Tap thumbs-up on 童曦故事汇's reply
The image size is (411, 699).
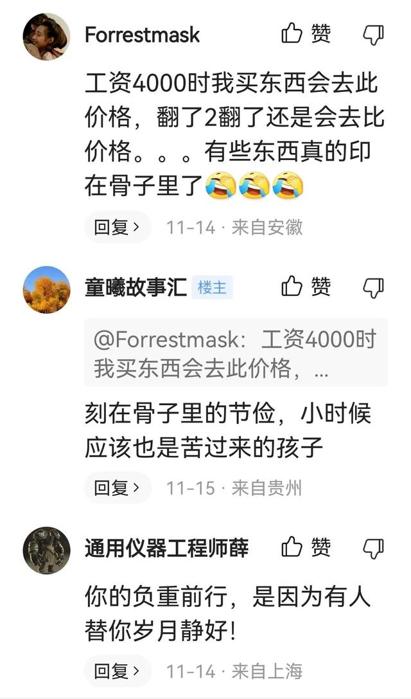(x=306, y=286)
